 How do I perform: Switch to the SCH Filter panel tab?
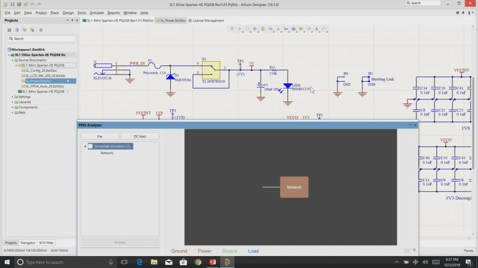tap(46, 243)
